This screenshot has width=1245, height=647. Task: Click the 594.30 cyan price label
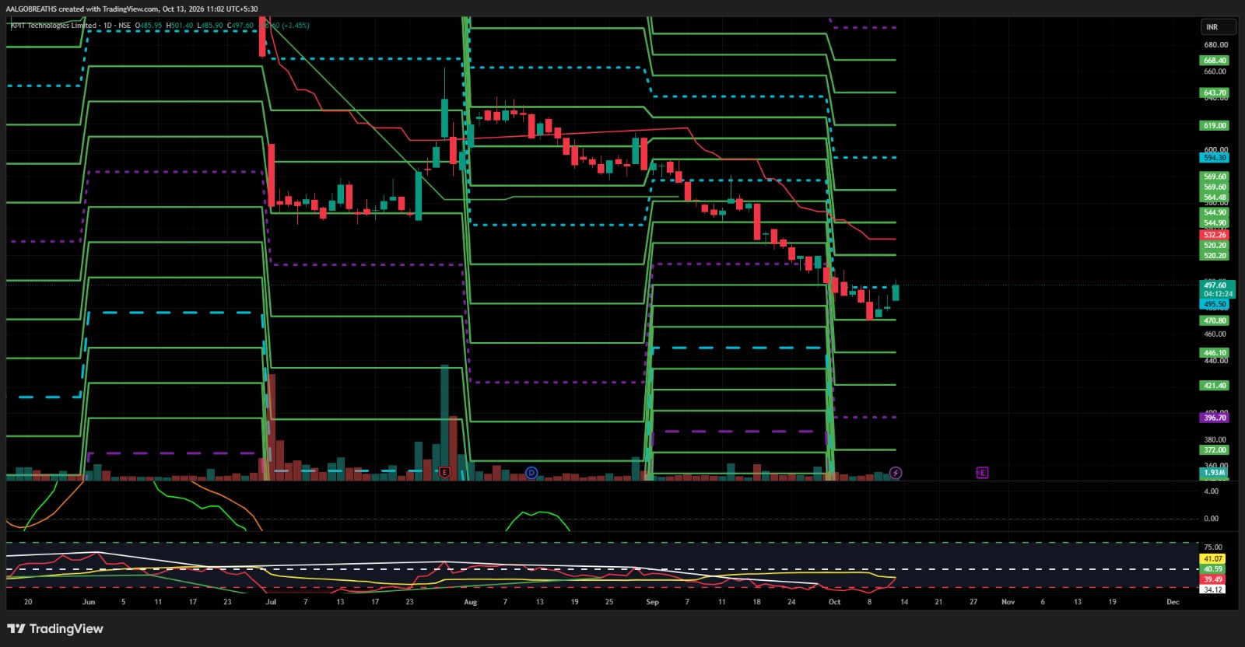1215,157
